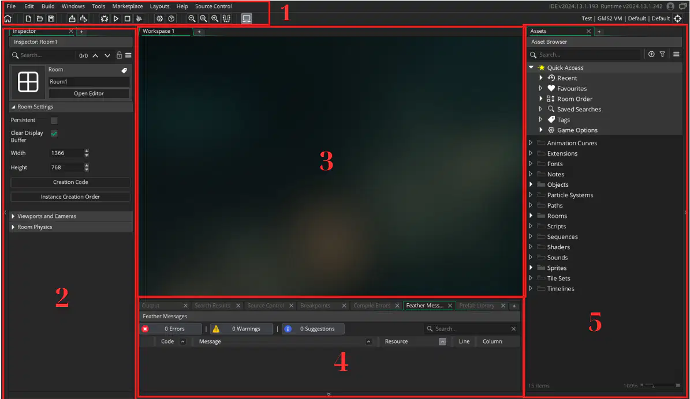
Task: Open the Layouts menu
Action: click(x=159, y=6)
